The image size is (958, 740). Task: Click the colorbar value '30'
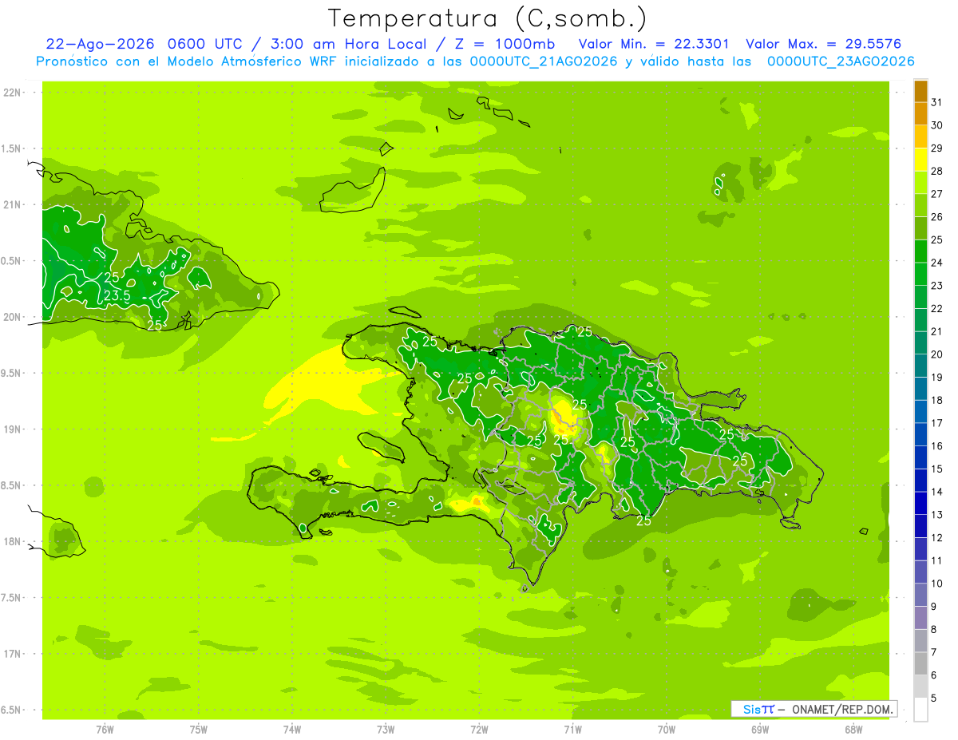(936, 125)
